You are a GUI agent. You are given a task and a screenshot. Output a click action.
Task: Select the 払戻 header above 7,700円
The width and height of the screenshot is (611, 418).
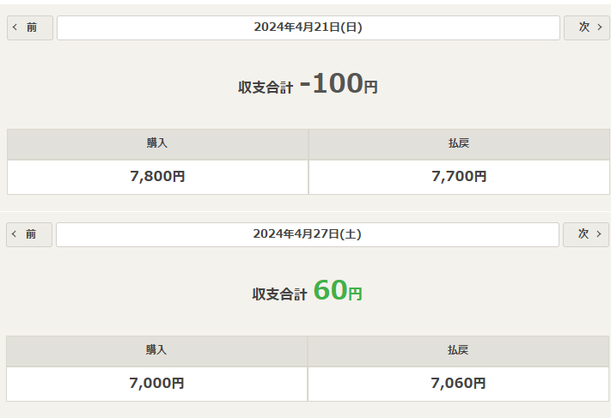click(x=458, y=144)
